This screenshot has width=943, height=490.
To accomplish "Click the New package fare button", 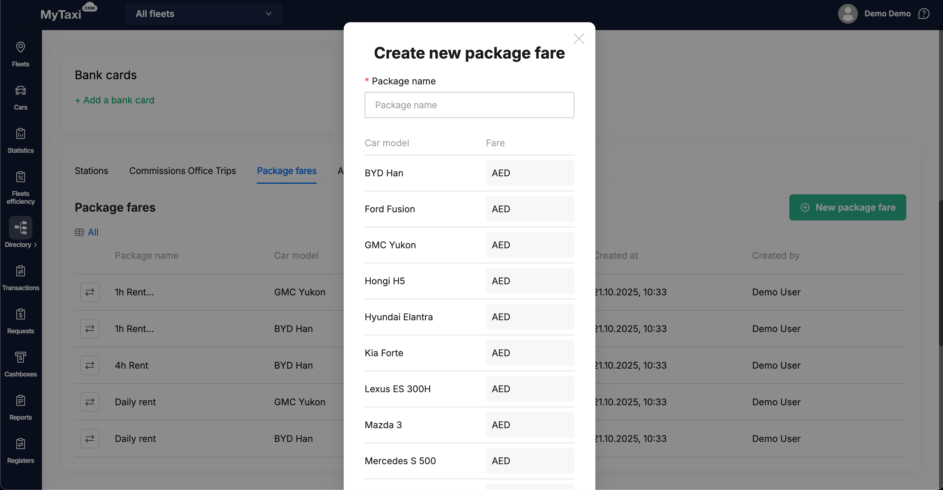I will click(x=847, y=207).
